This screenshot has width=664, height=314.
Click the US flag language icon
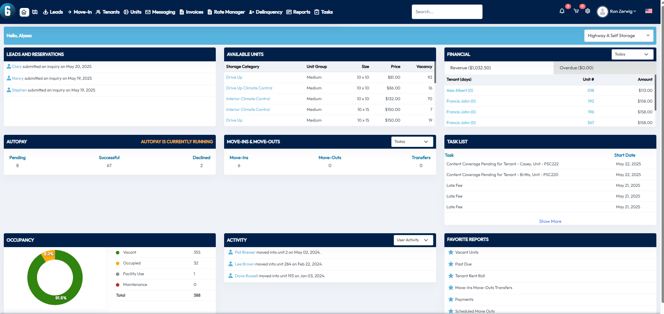(648, 11)
